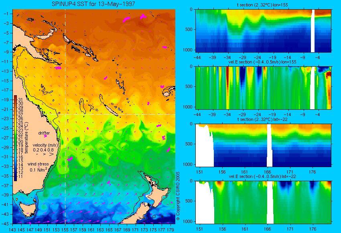Click the "vel.E section (-0.4..0.5m/s) lon=155" heading
Viewport: 341px width, 233px height.
coord(262,62)
